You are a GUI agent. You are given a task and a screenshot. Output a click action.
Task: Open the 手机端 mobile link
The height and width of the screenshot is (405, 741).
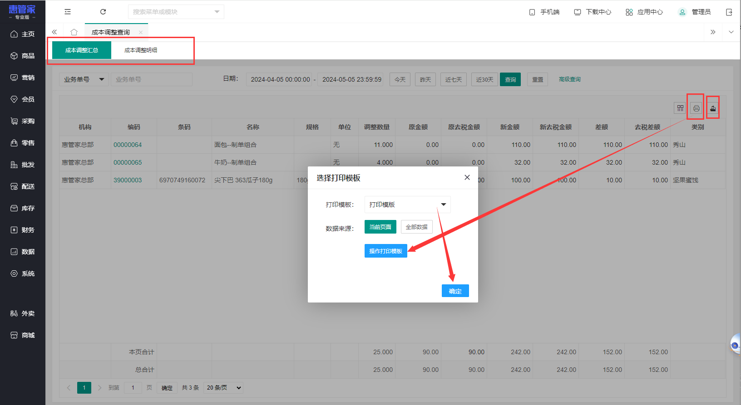click(544, 12)
